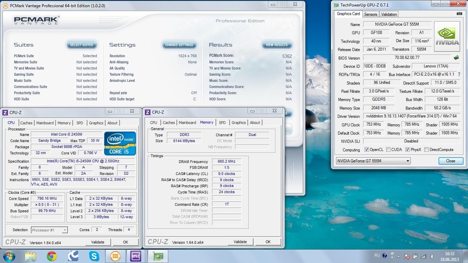Open Skype from the taskbar
The image size is (468, 263).
click(94, 256)
